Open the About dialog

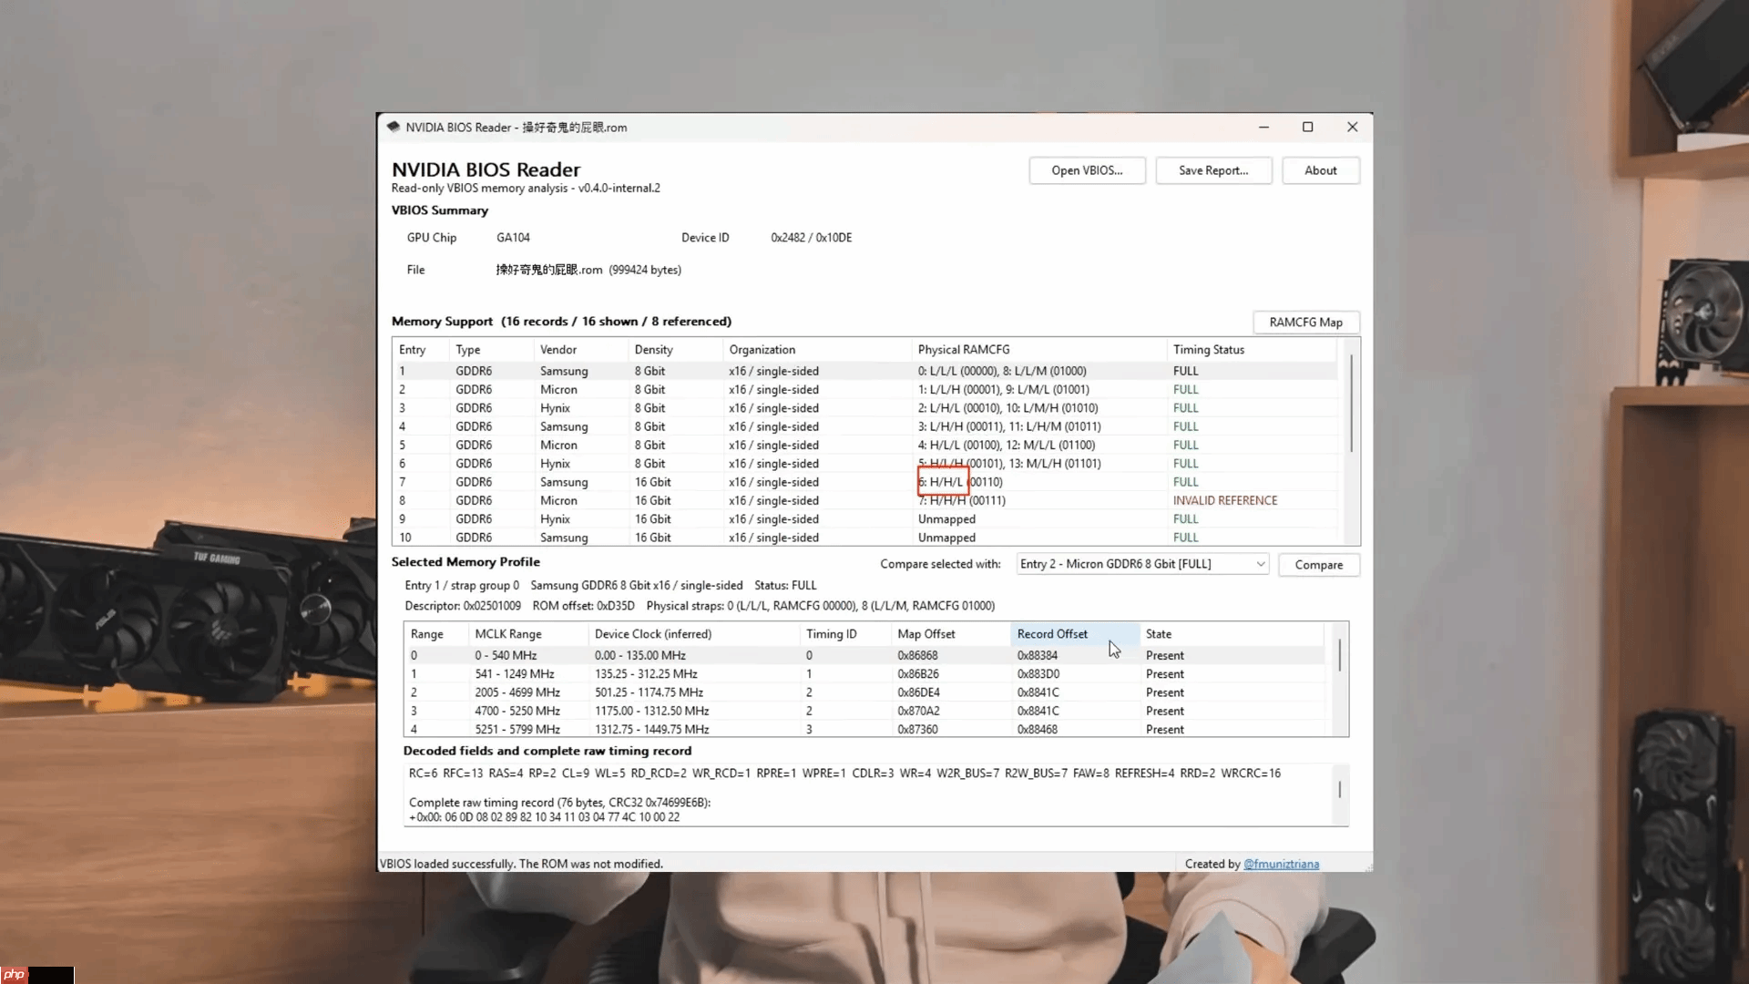1321,170
